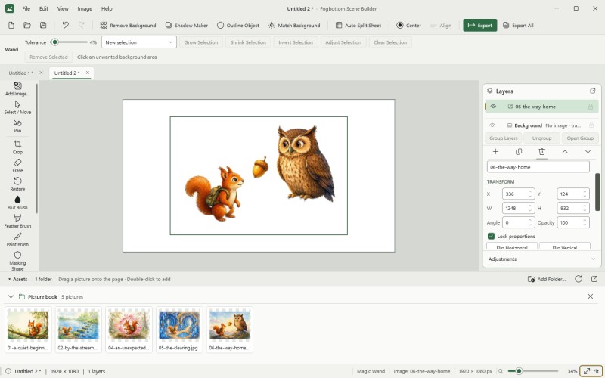
Task: Click the layer name input field
Action: 538,167
